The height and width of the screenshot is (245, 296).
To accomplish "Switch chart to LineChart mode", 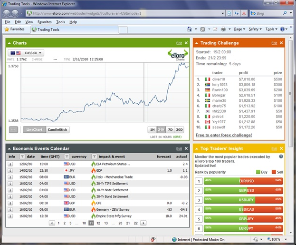I will click(34, 129).
